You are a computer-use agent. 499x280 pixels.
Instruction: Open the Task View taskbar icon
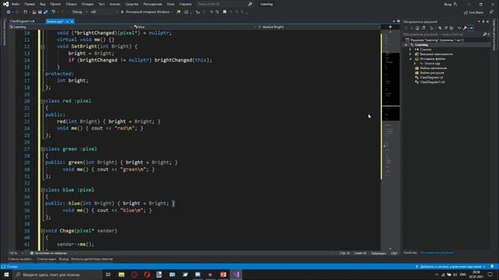tap(108, 275)
